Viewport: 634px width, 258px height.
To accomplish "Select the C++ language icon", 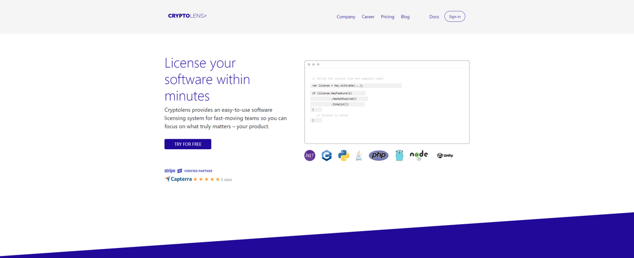I will 327,155.
